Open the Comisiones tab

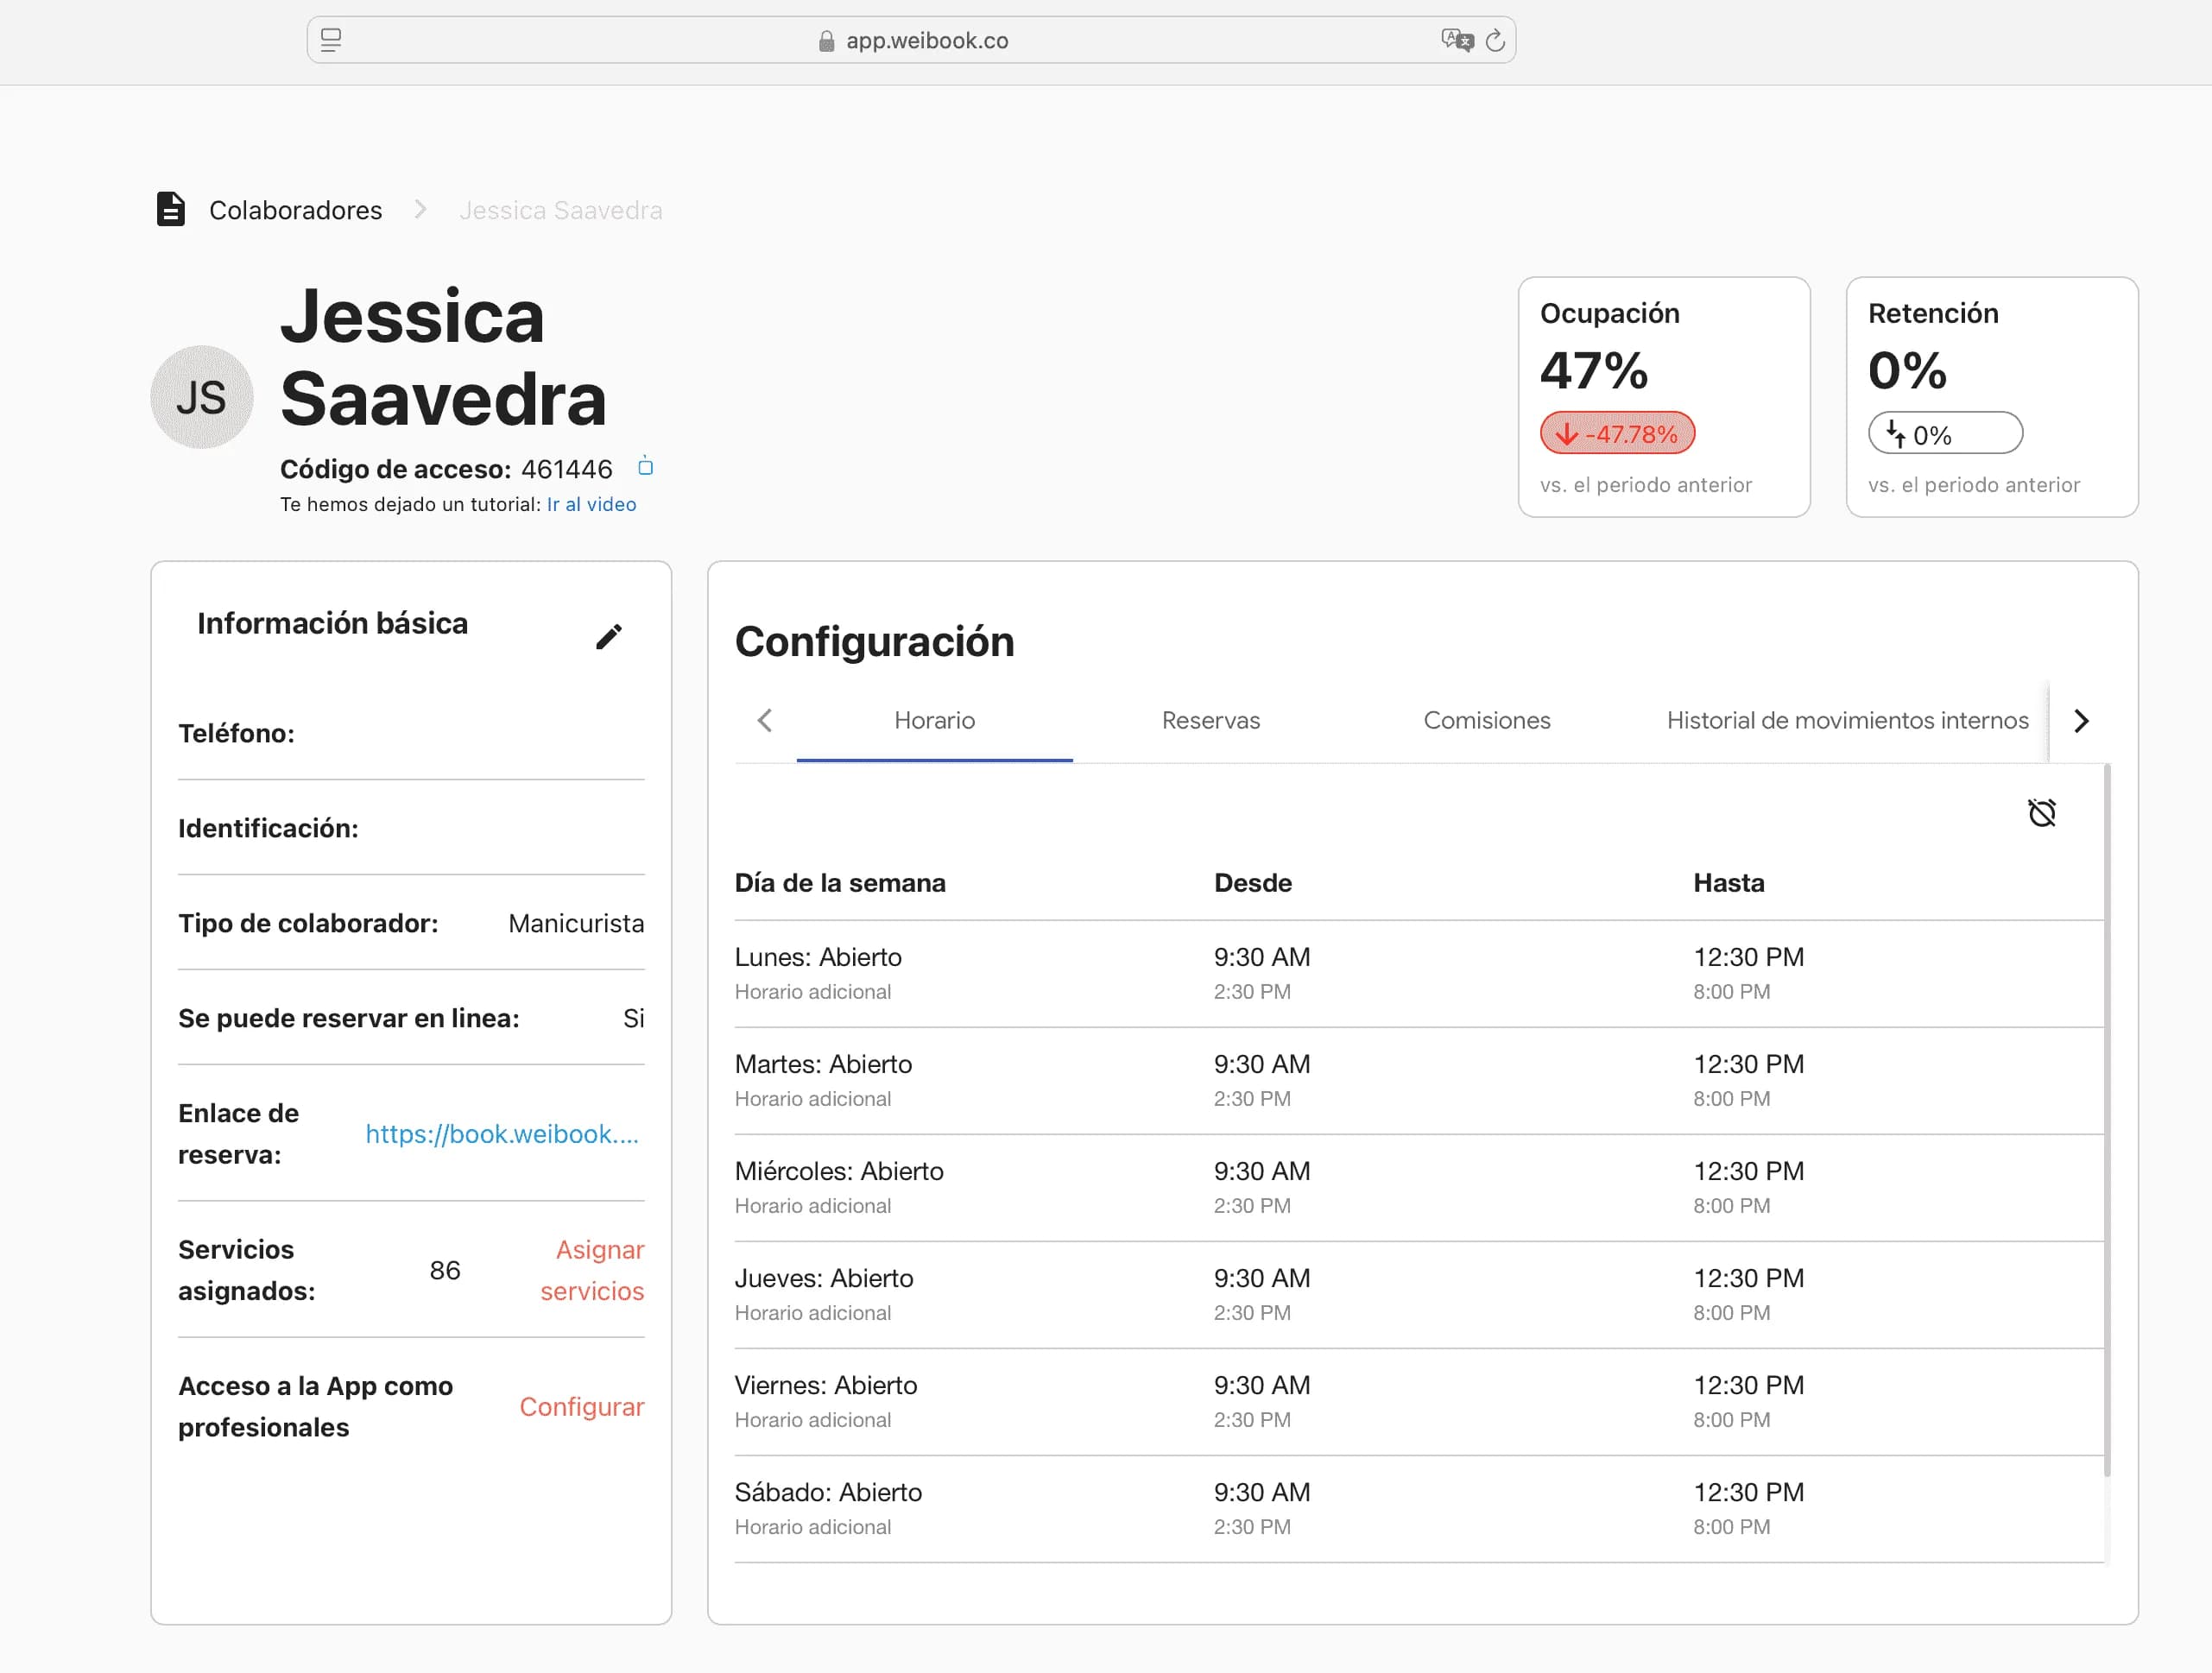tap(1486, 720)
